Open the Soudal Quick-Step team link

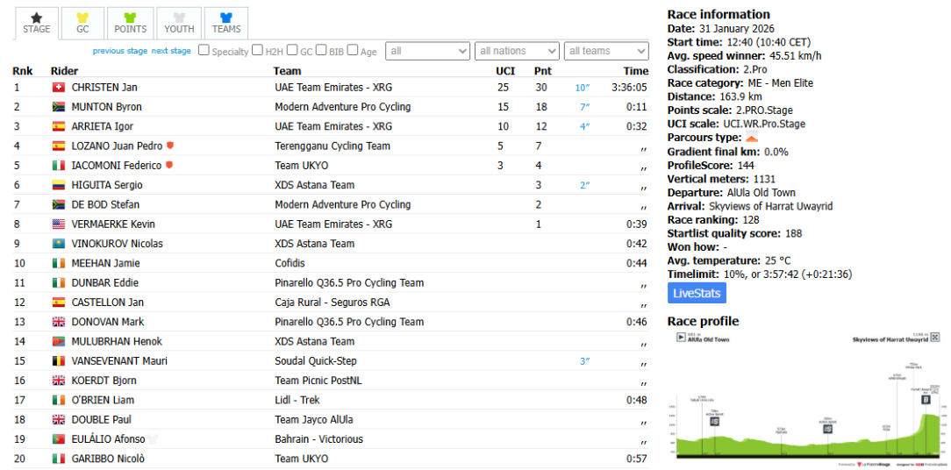tap(315, 361)
